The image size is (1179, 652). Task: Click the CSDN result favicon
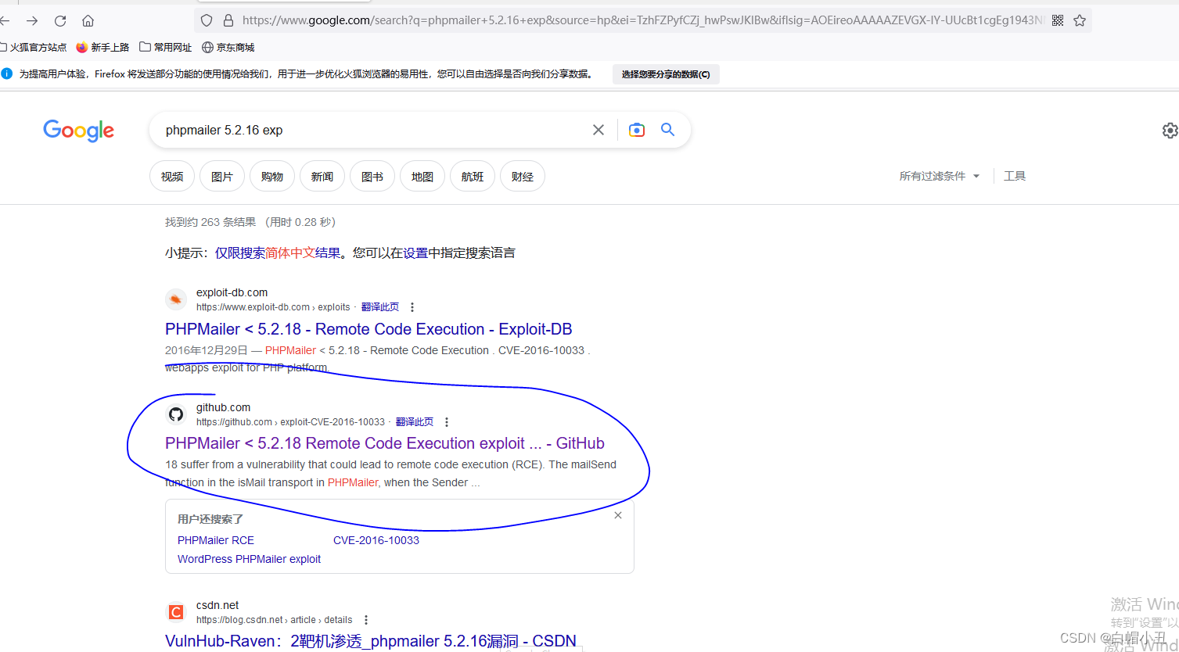point(176,612)
